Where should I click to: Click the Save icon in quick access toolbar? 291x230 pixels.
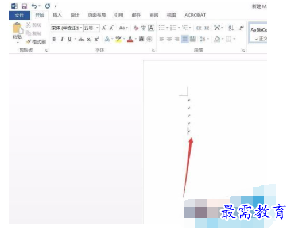[x=24, y=6]
